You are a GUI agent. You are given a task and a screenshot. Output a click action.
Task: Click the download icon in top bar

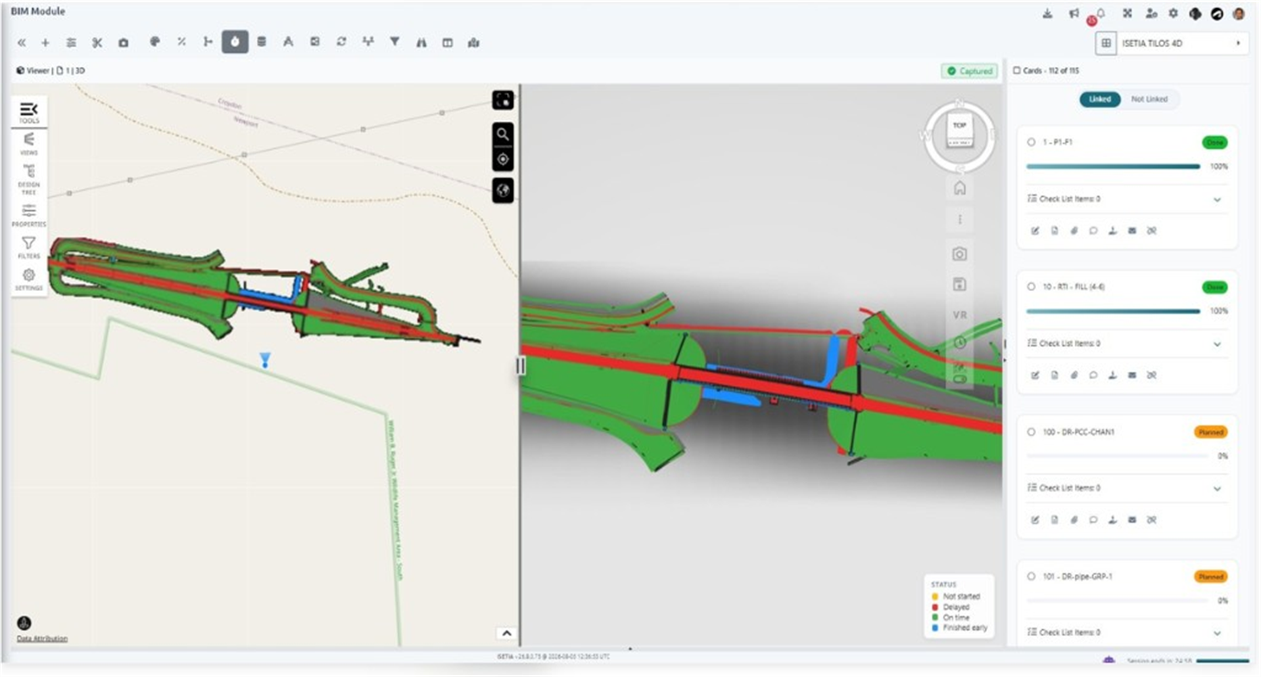(1047, 13)
